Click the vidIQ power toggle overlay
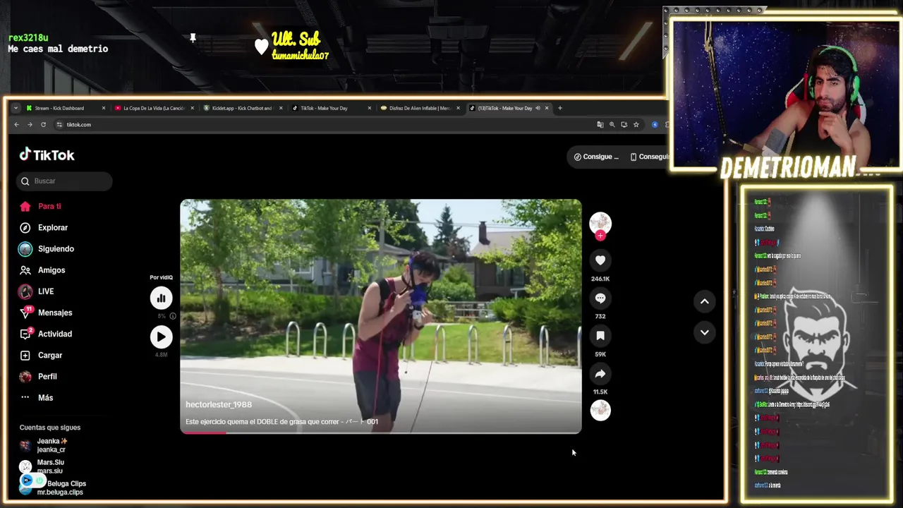The height and width of the screenshot is (508, 903). click(x=40, y=480)
